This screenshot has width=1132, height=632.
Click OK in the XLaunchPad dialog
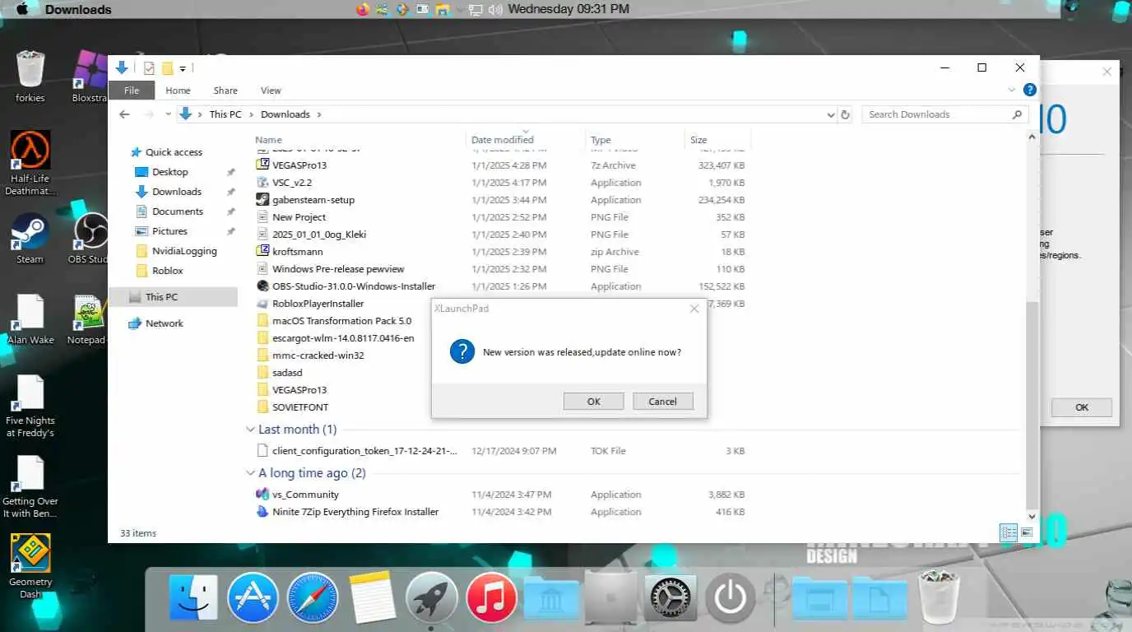[x=594, y=402]
